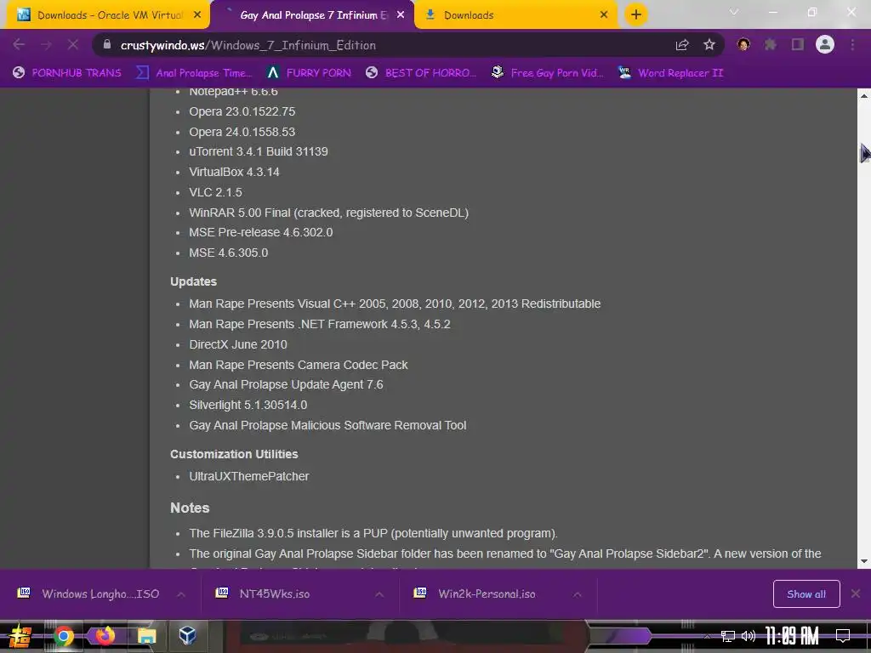Click the WinRAR 5.00 Final entry
Screen dimensions: 871x653
coord(329,213)
